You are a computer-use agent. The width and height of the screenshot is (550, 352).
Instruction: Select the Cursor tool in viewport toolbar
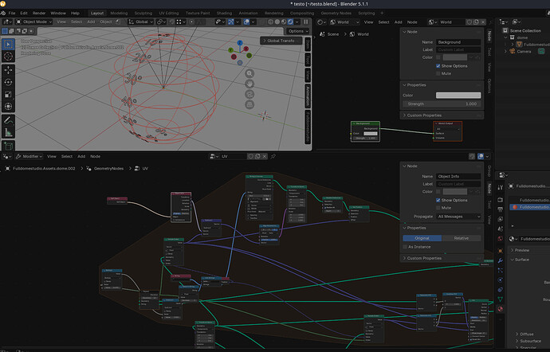pos(9,57)
